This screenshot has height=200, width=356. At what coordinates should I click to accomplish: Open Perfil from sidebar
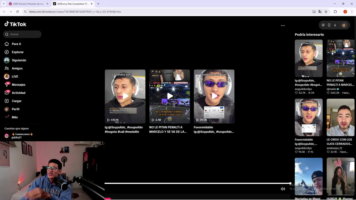[16, 109]
